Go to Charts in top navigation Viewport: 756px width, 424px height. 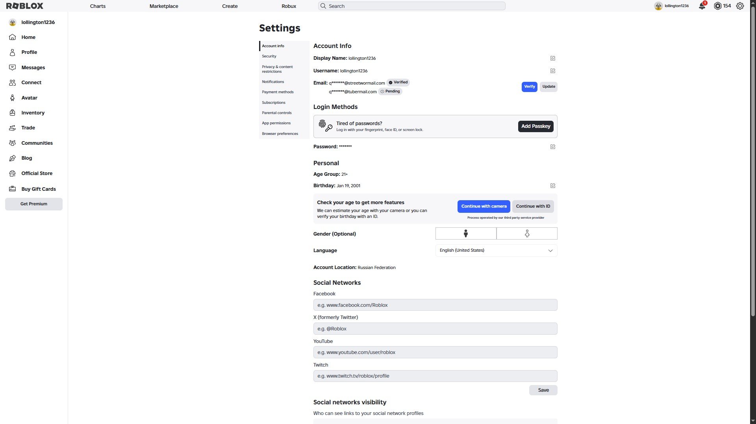98,6
